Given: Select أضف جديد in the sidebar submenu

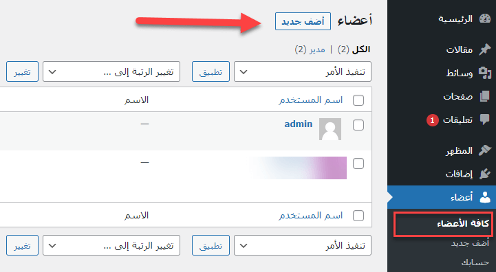Looking at the screenshot, I should [x=470, y=243].
